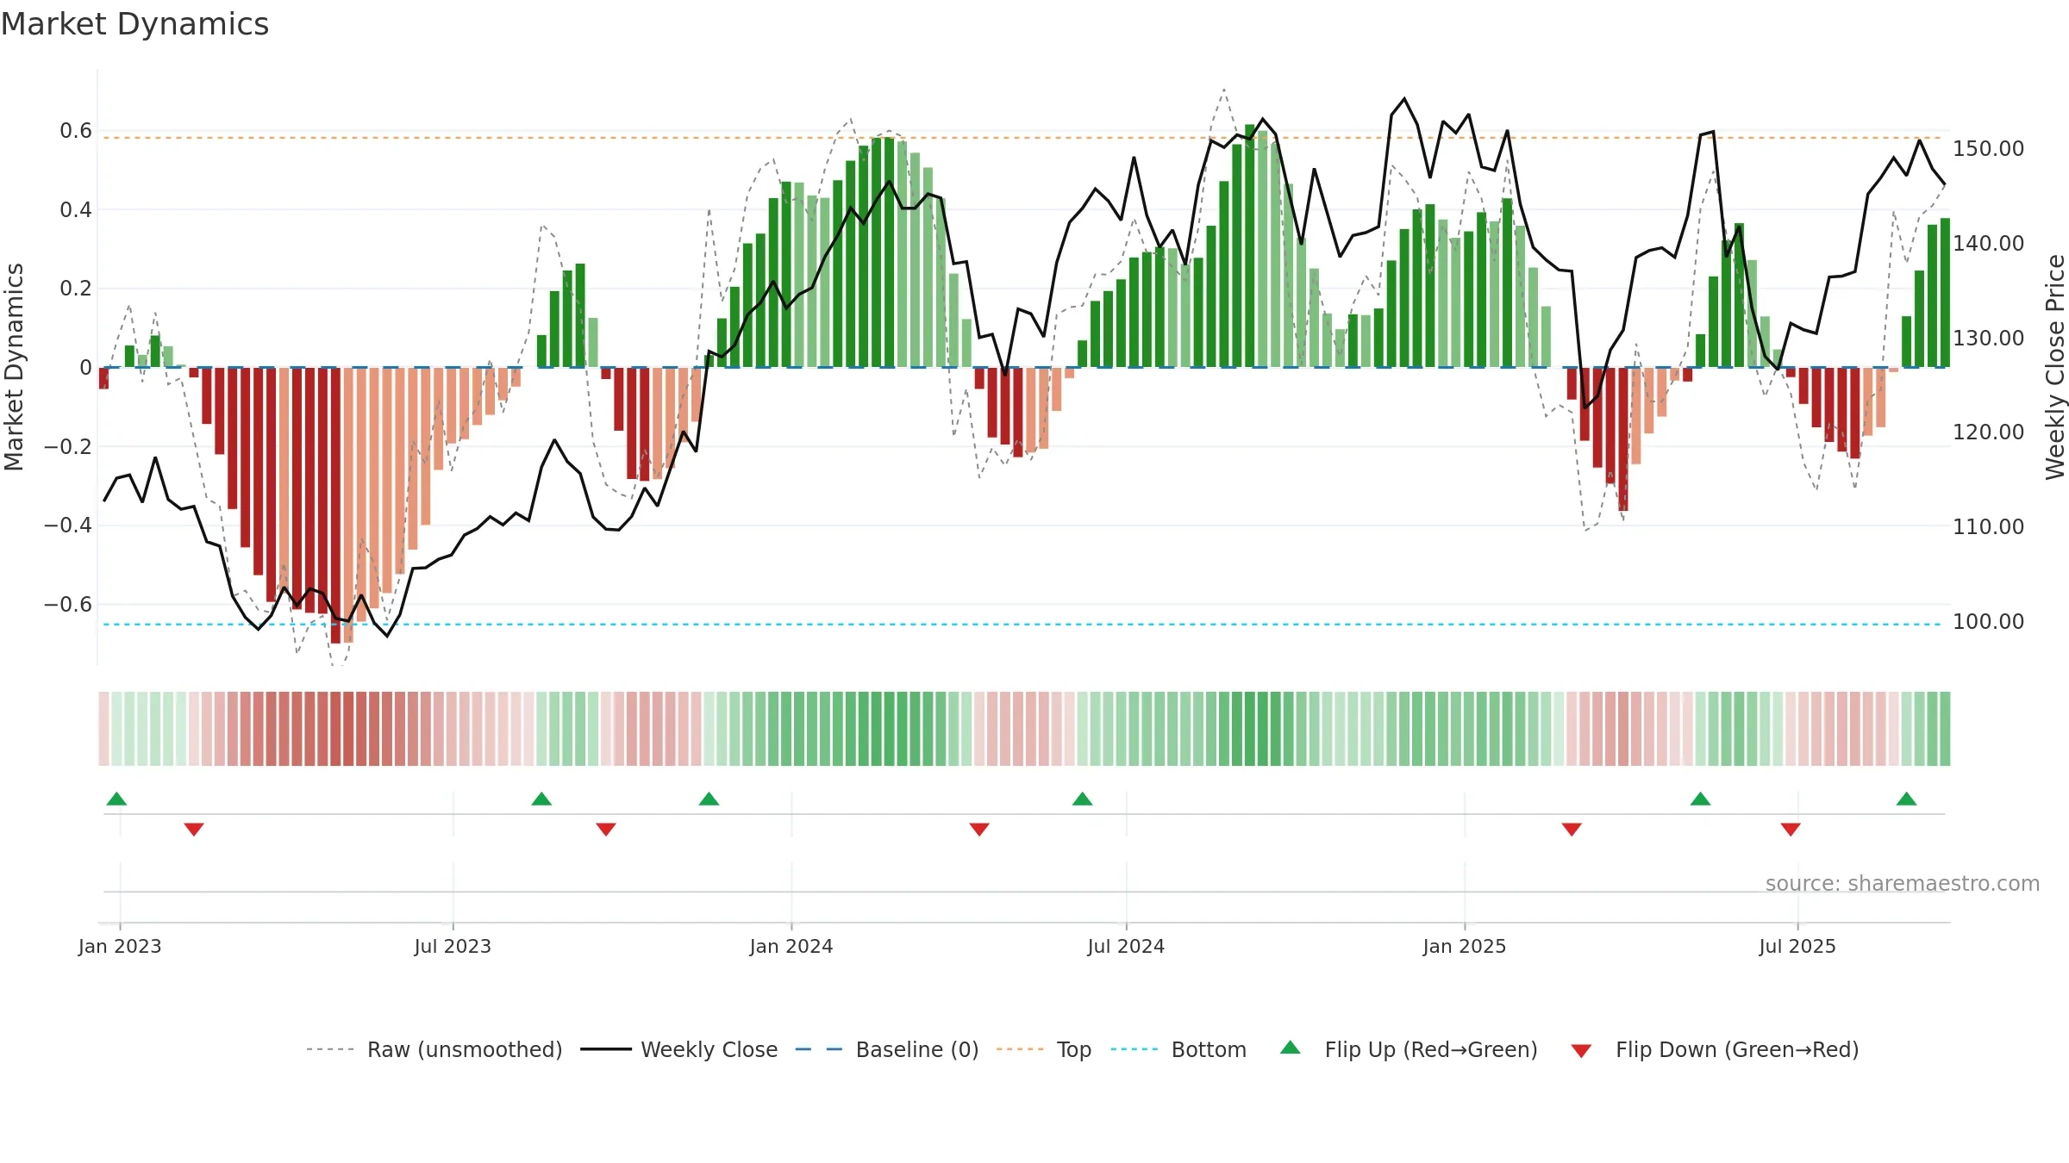This screenshot has height=1163, width=2069.
Task: Click the deepest red bar in early 2025
Action: point(1623,439)
